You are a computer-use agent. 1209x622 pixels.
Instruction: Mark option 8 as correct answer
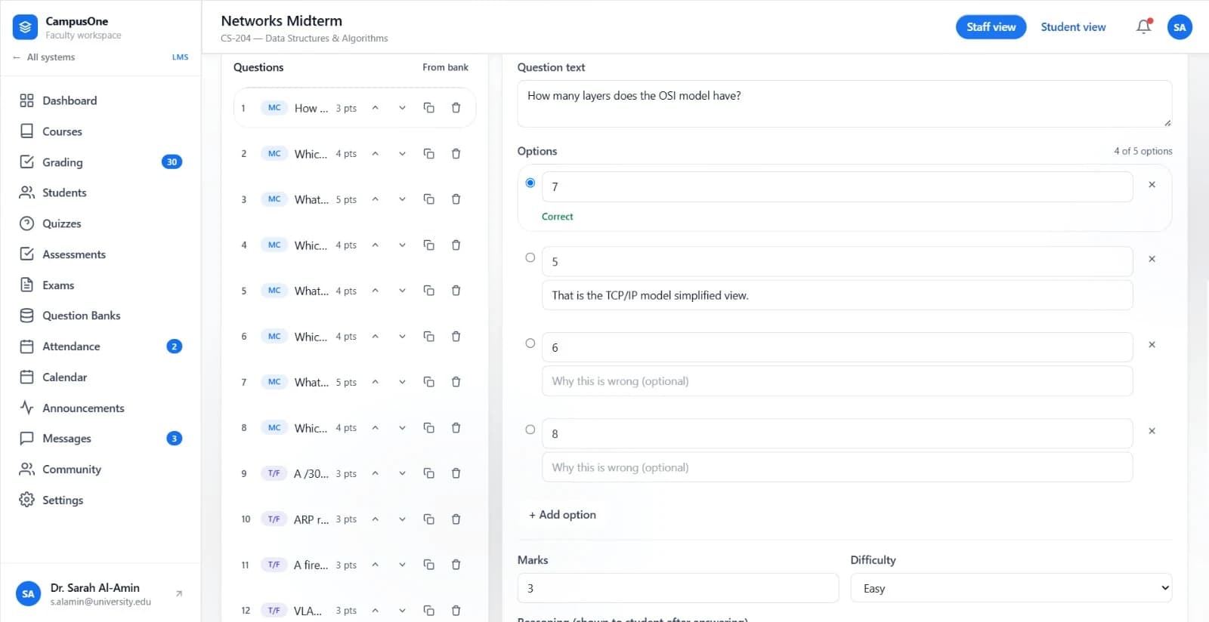click(x=530, y=430)
